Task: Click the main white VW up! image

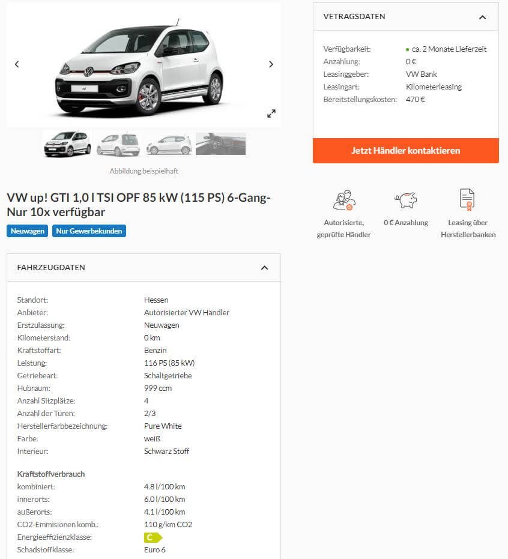Action: coord(140,68)
